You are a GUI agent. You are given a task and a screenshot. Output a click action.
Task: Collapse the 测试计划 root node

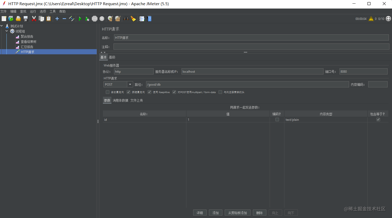point(2,26)
